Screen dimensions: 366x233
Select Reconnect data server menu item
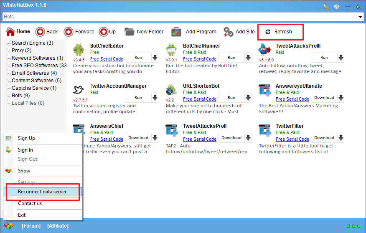[42, 192]
